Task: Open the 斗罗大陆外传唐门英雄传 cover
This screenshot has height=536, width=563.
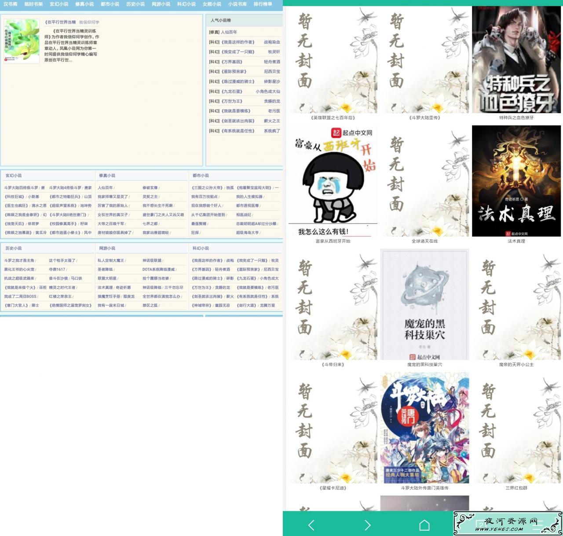Action: click(x=424, y=428)
